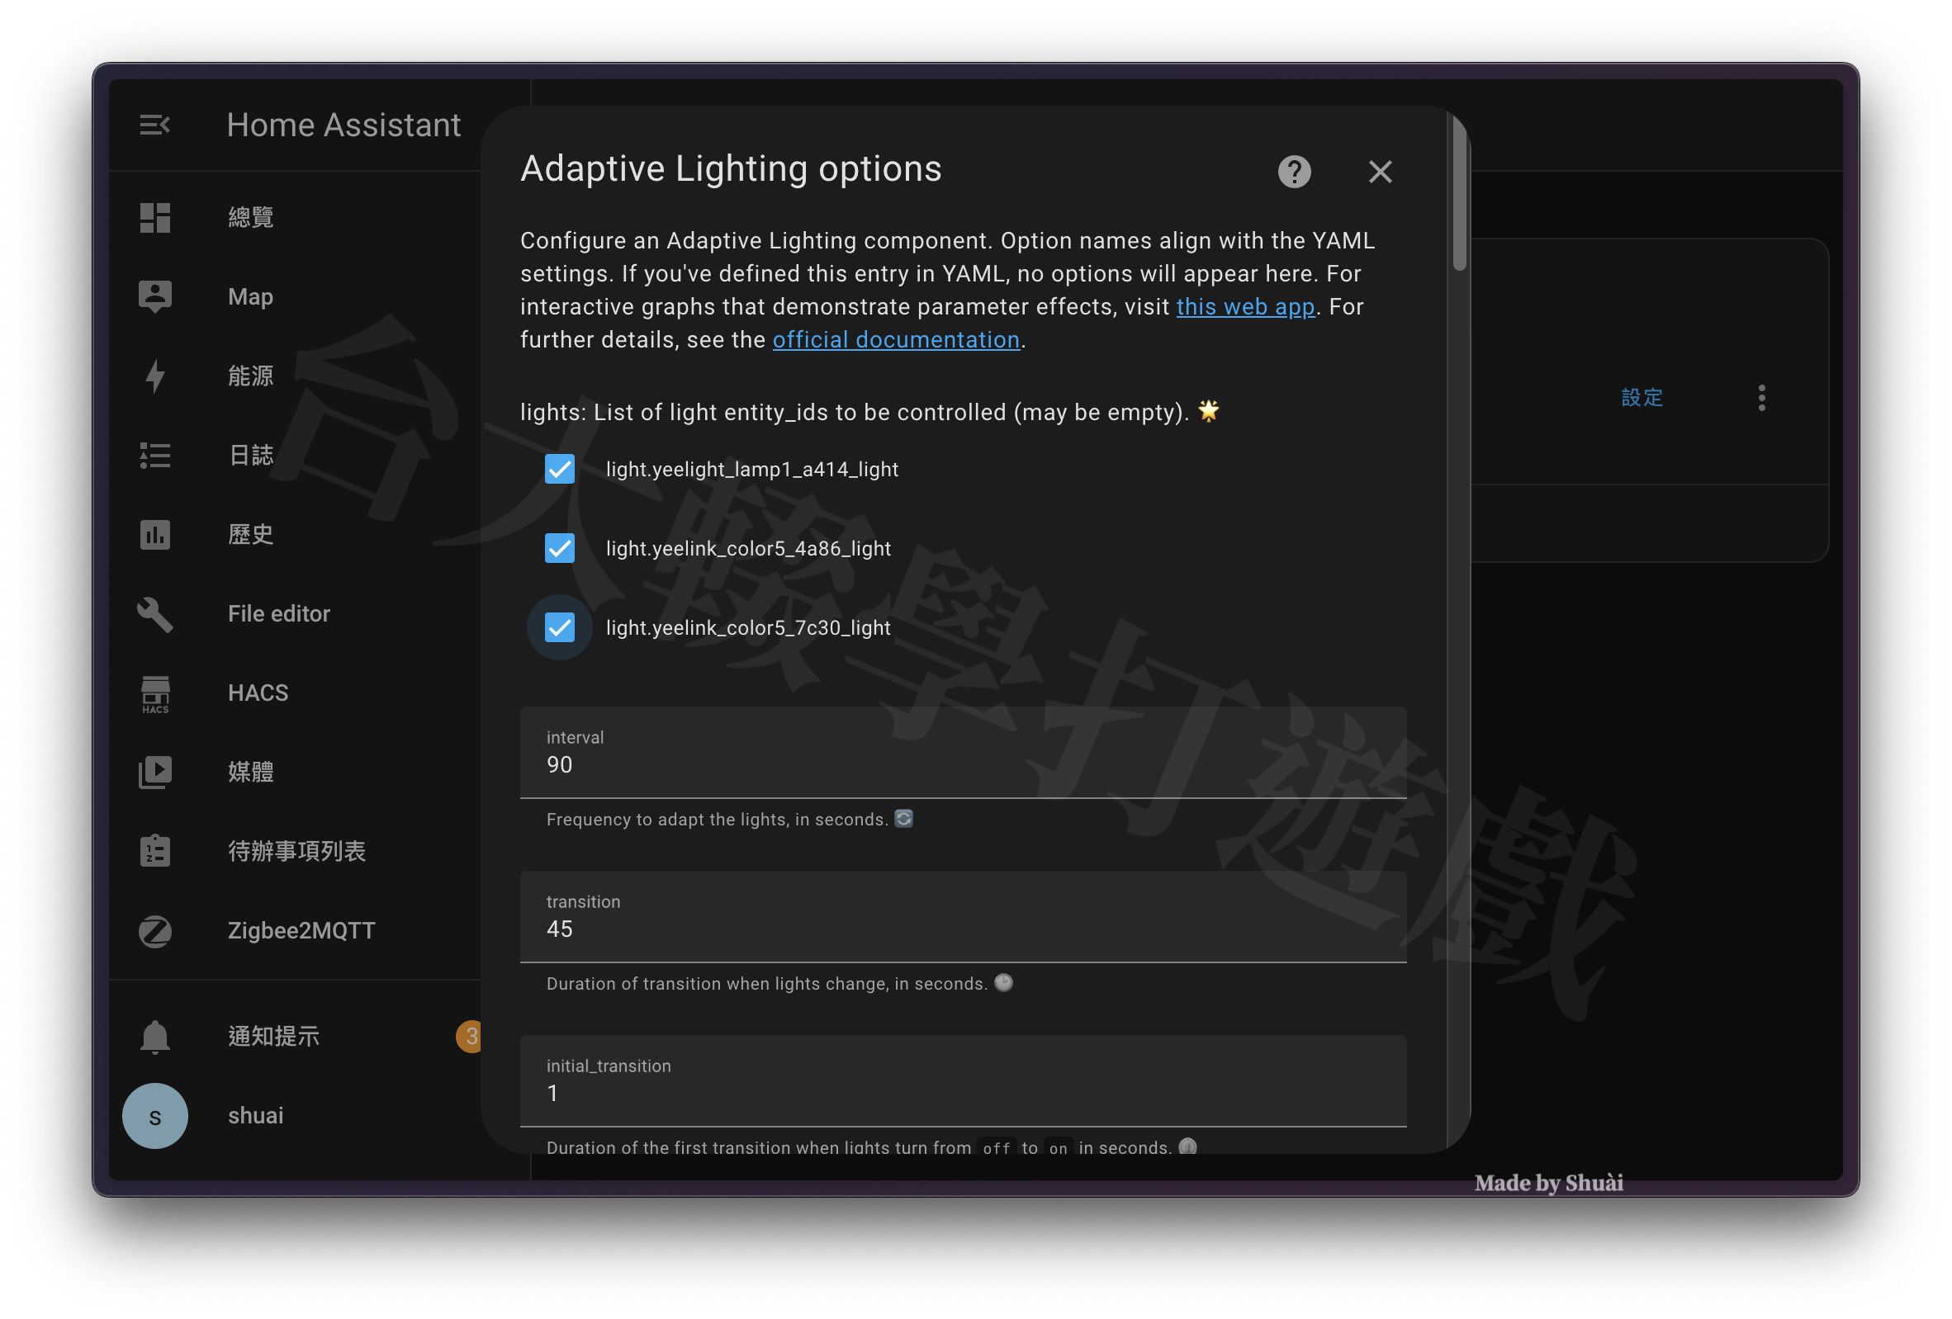
Task: Uncheck light.yeelink_color5_7c30_light
Action: pos(559,627)
